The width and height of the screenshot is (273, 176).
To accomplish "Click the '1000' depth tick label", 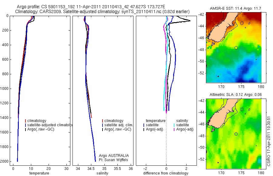I will (4, 89).
